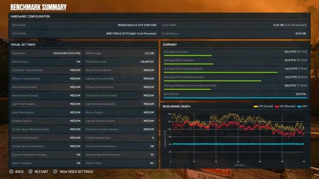
Task: Click the blue GPU Bound progress bar
Action: click(x=235, y=98)
